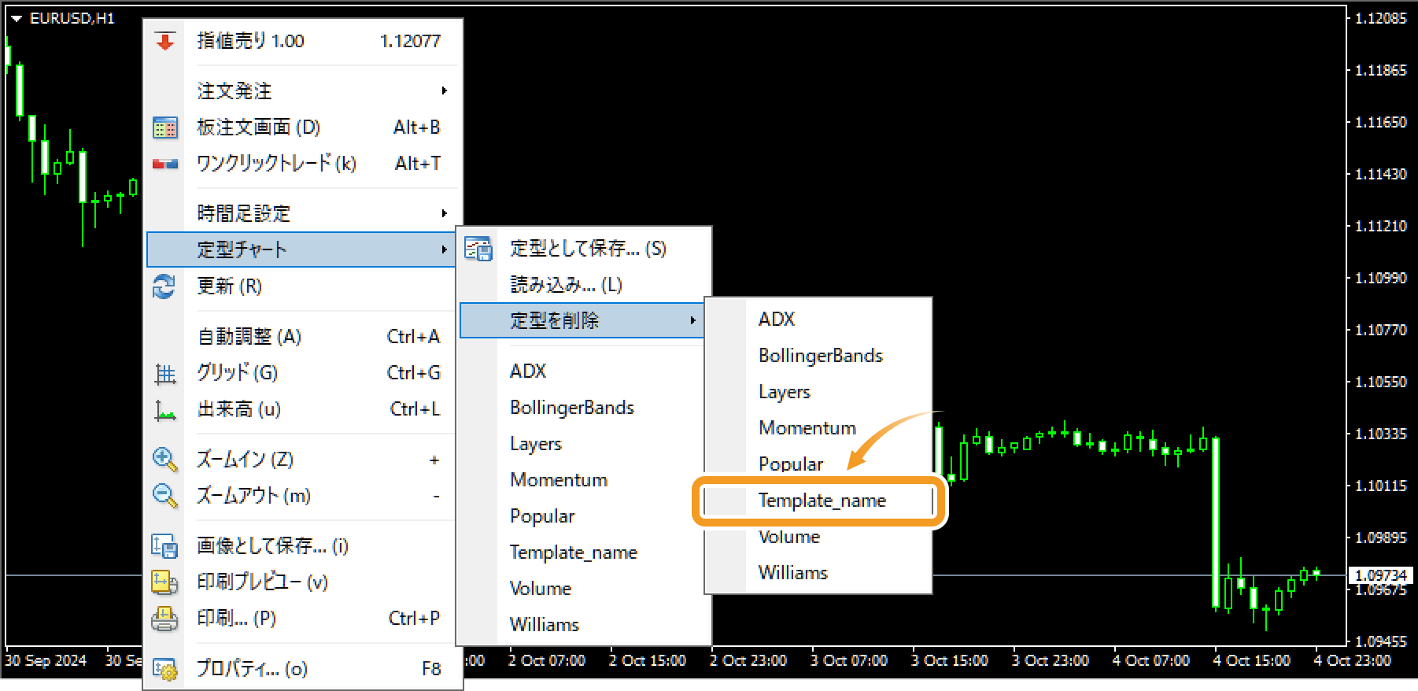
Task: Click the red sell limit arrow icon
Action: tap(165, 41)
